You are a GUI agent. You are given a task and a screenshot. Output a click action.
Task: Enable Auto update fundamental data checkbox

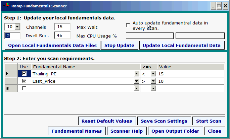pyautogui.click(x=128, y=25)
